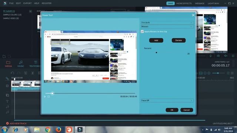The image size is (237, 133).
Task: Open Firefox from the taskbar
Action: (x=59, y=130)
